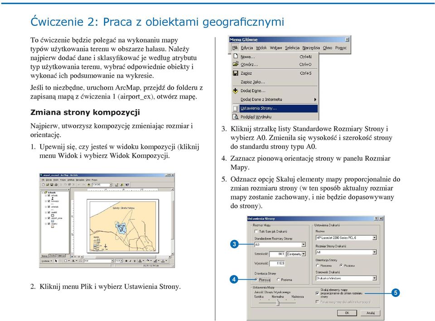Select printer Pozioma radio under Ustawienia Drukarki
The height and width of the screenshot is (321, 435).
[341, 265]
